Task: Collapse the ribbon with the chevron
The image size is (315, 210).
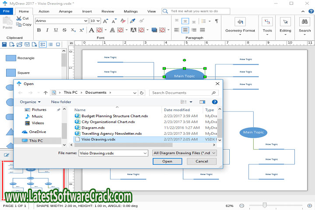Action: 303,11
